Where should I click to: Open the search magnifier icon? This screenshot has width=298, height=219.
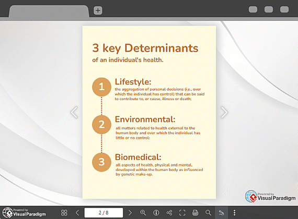pyautogui.click(x=208, y=213)
